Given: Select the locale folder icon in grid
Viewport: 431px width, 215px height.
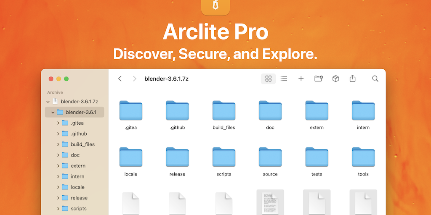Looking at the screenshot, I should (131, 157).
